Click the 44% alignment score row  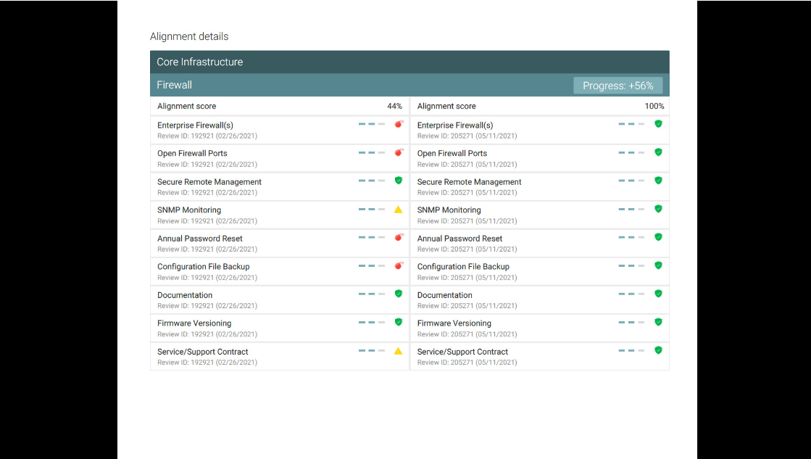tap(280, 107)
